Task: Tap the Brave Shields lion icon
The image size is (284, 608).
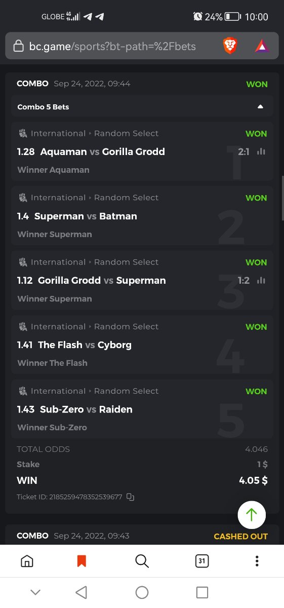Action: pyautogui.click(x=230, y=47)
